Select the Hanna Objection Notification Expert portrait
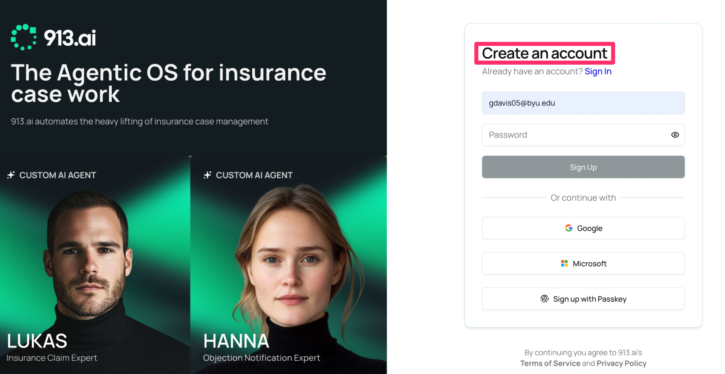The image size is (725, 374). tap(289, 265)
